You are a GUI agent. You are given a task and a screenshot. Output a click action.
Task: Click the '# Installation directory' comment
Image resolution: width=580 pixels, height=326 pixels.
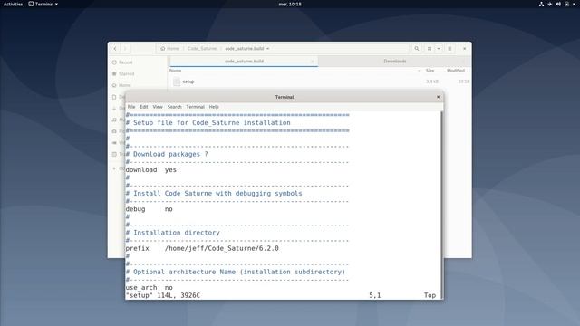(x=173, y=233)
